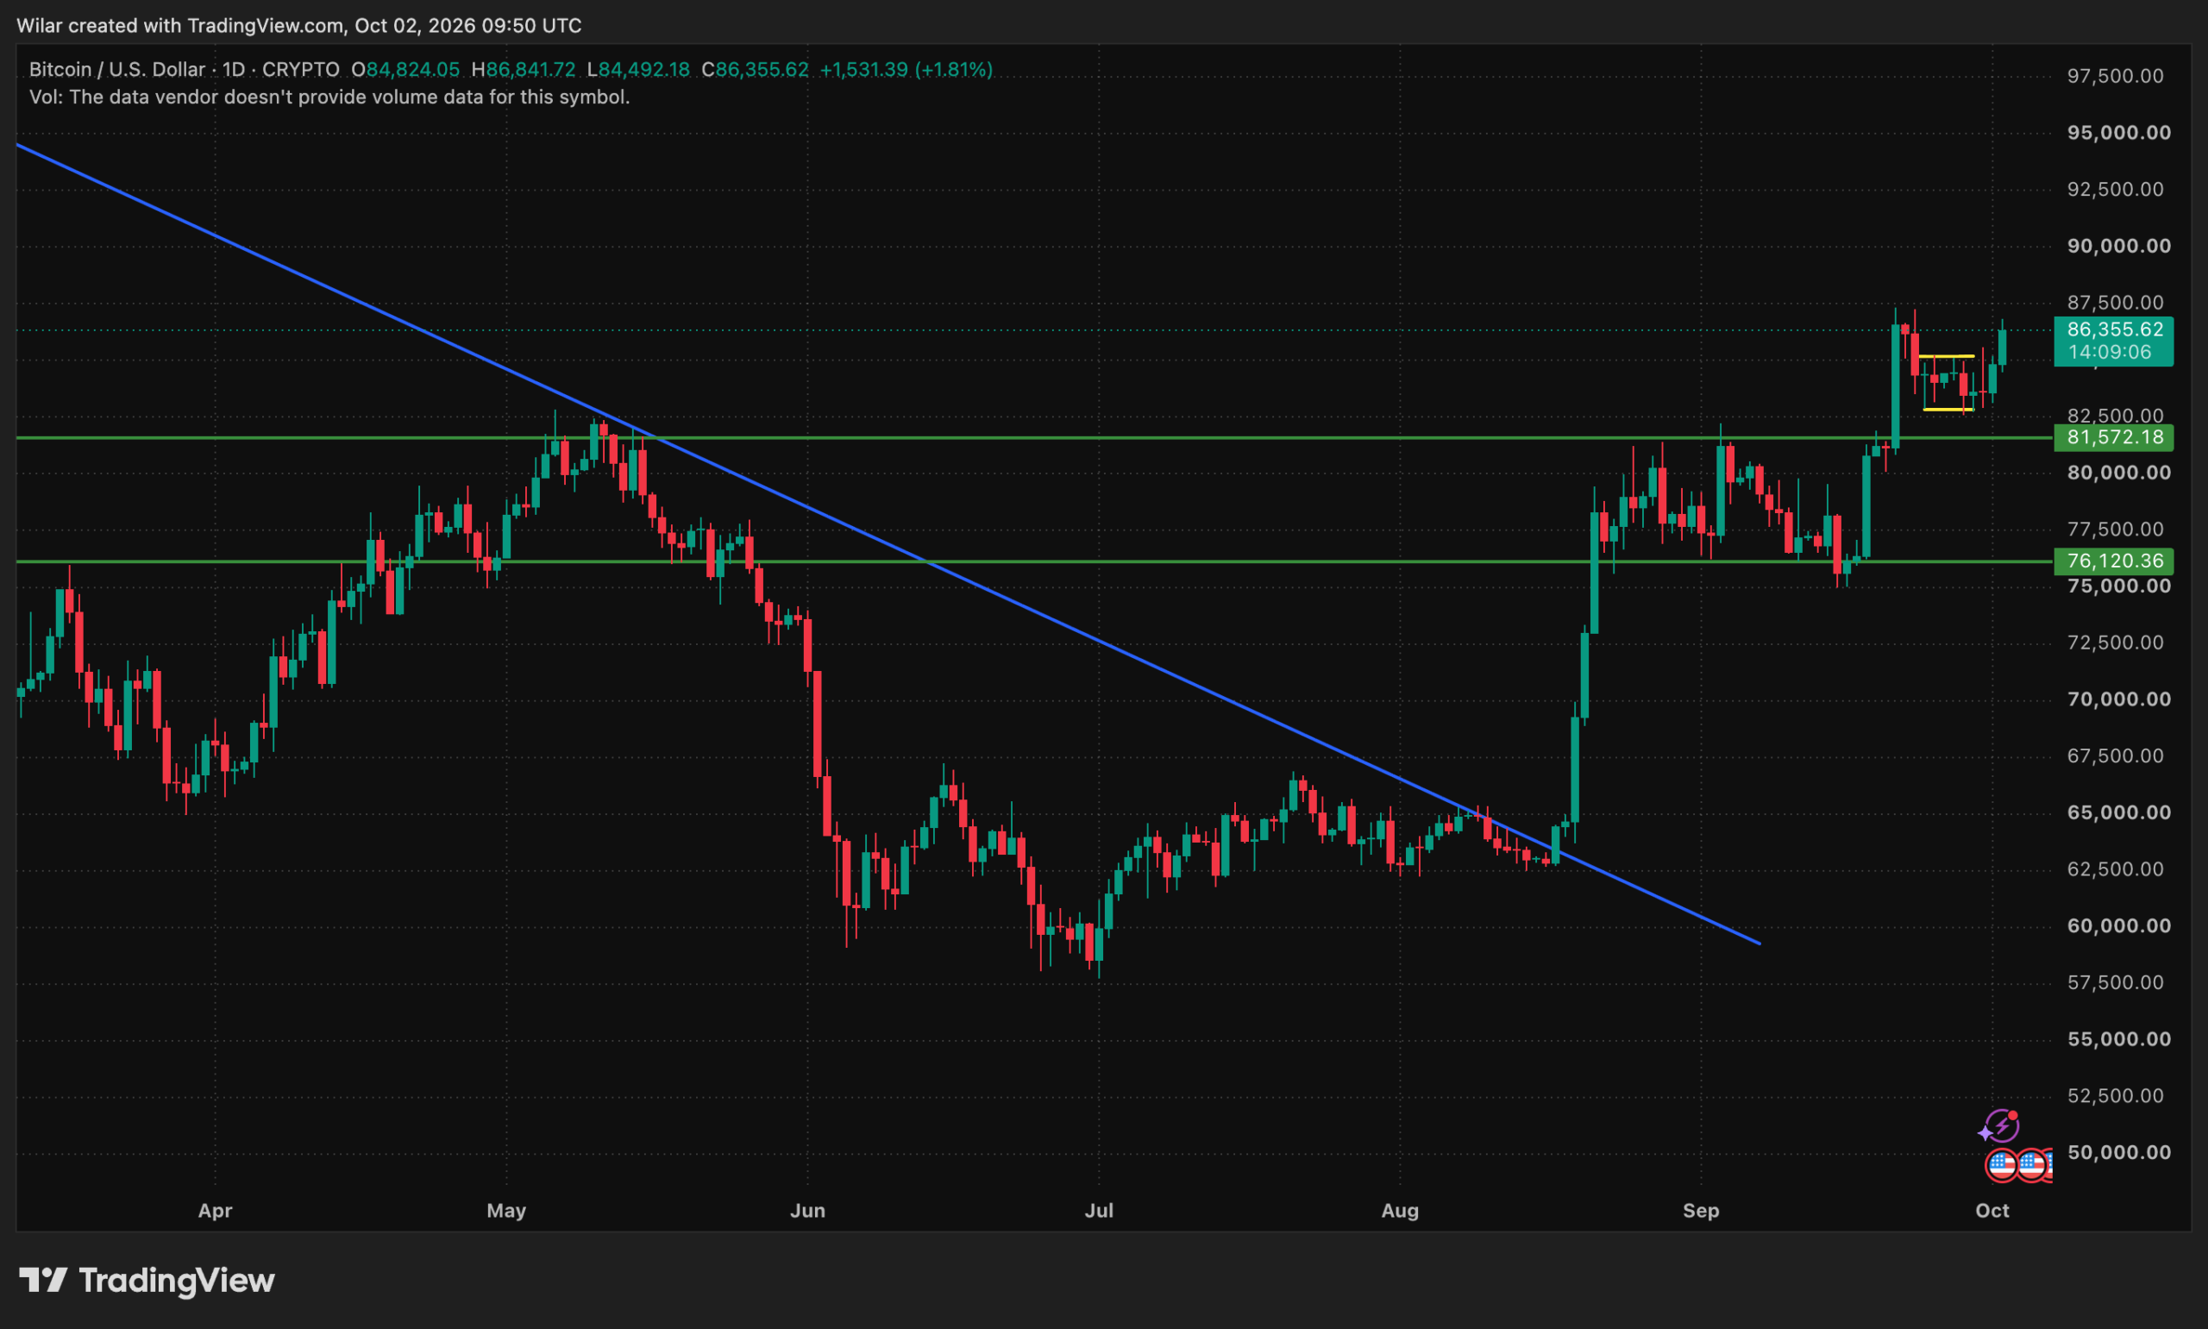
Task: Click the TradingView logo at bottom left
Action: (147, 1281)
